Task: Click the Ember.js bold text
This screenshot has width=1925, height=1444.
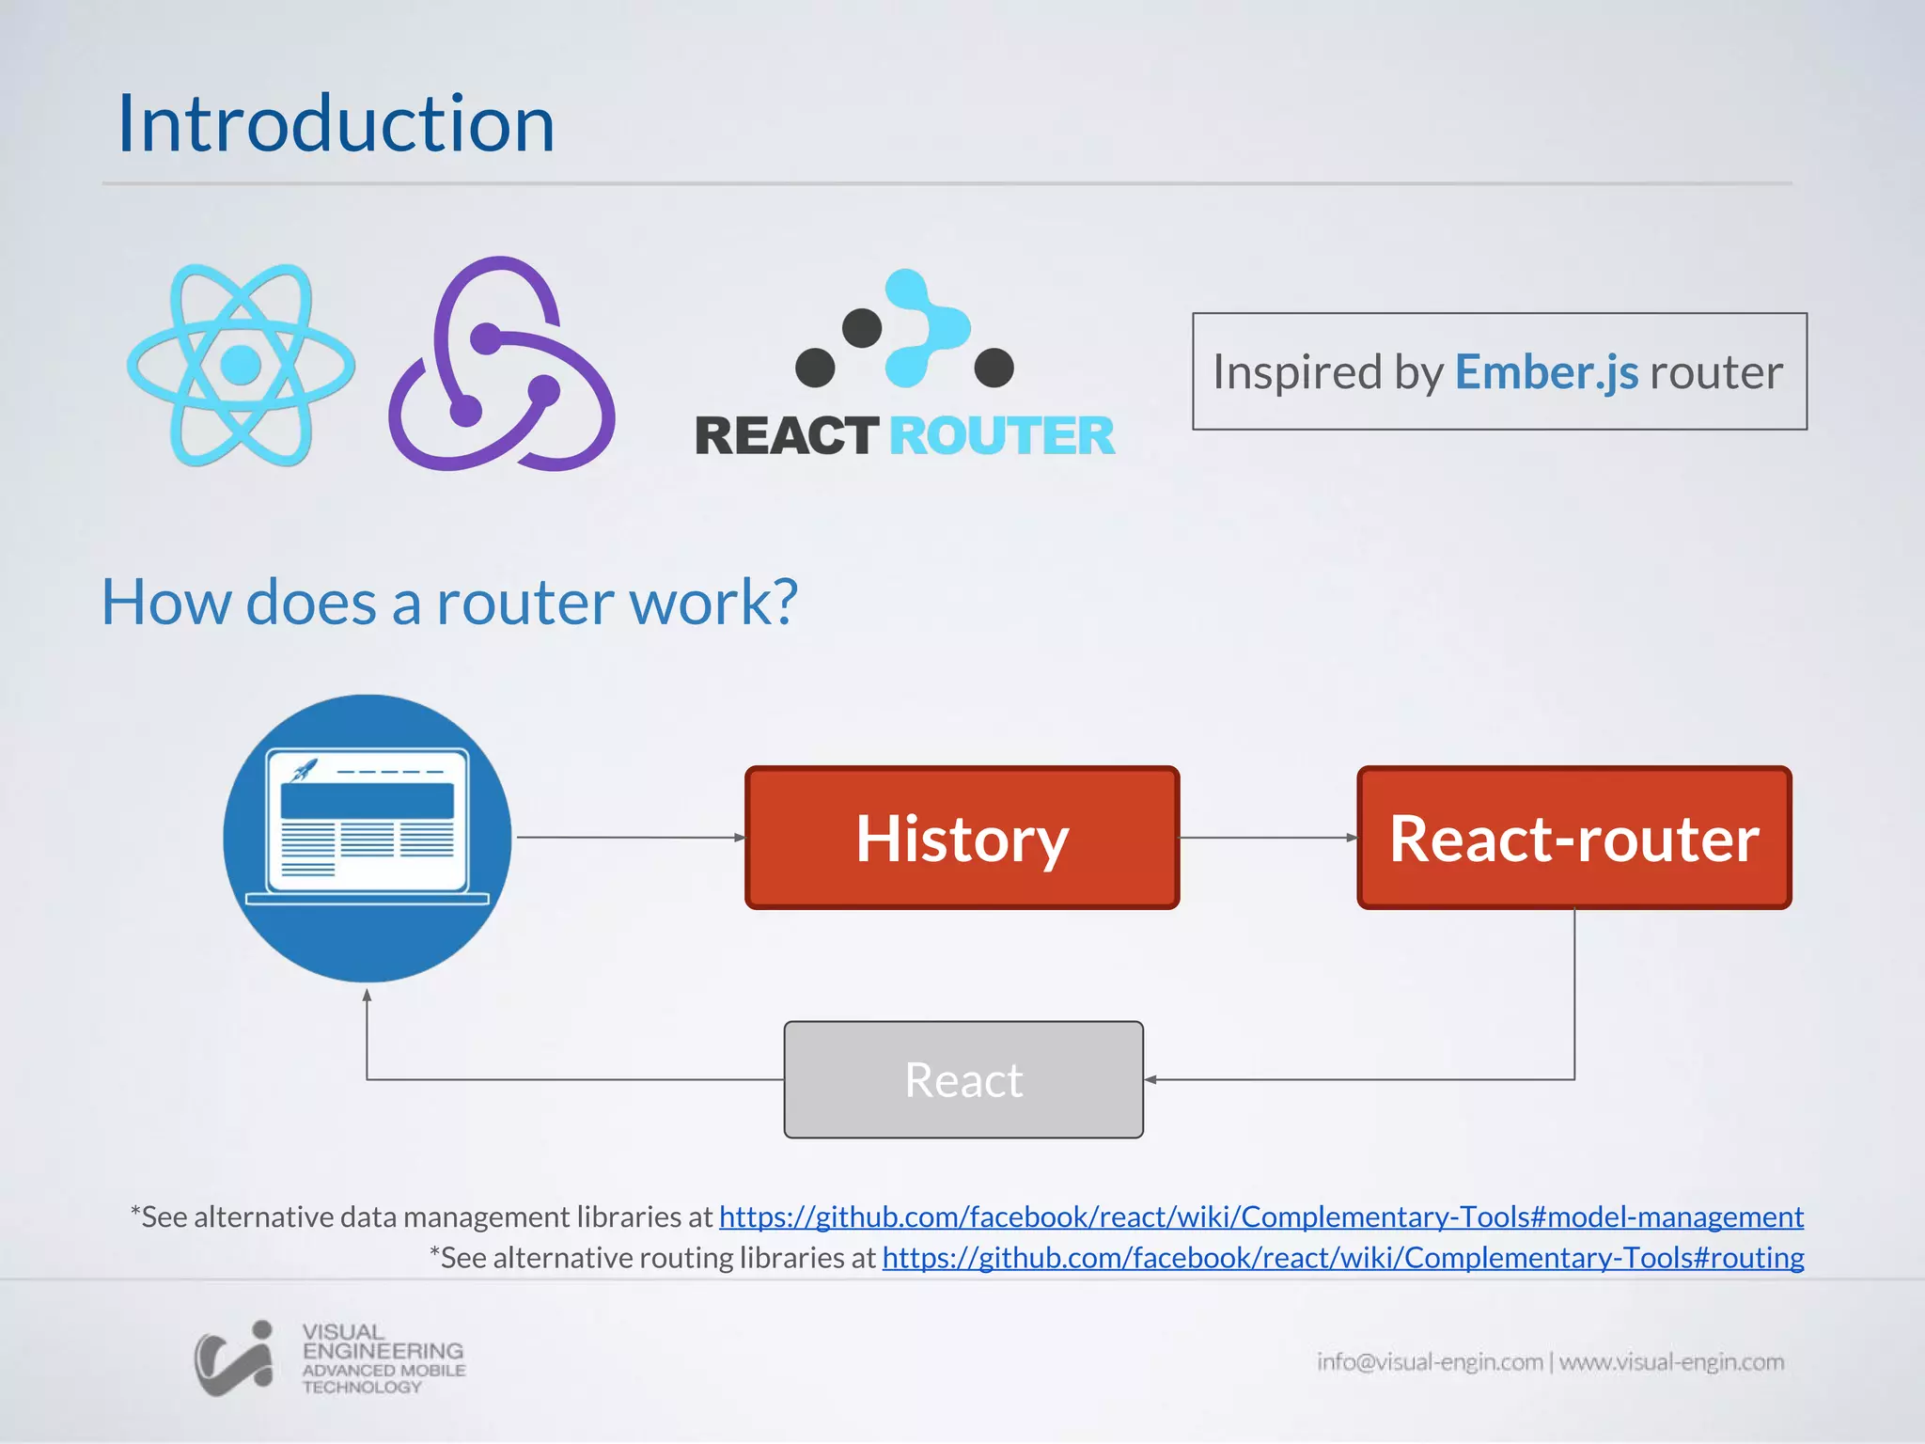Action: (1546, 372)
